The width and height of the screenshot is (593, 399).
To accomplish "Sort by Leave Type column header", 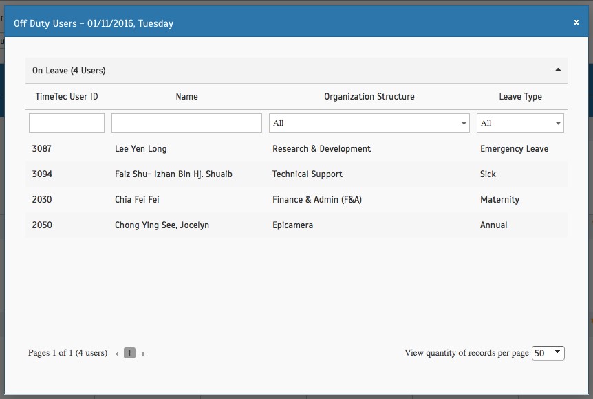I will (x=520, y=97).
